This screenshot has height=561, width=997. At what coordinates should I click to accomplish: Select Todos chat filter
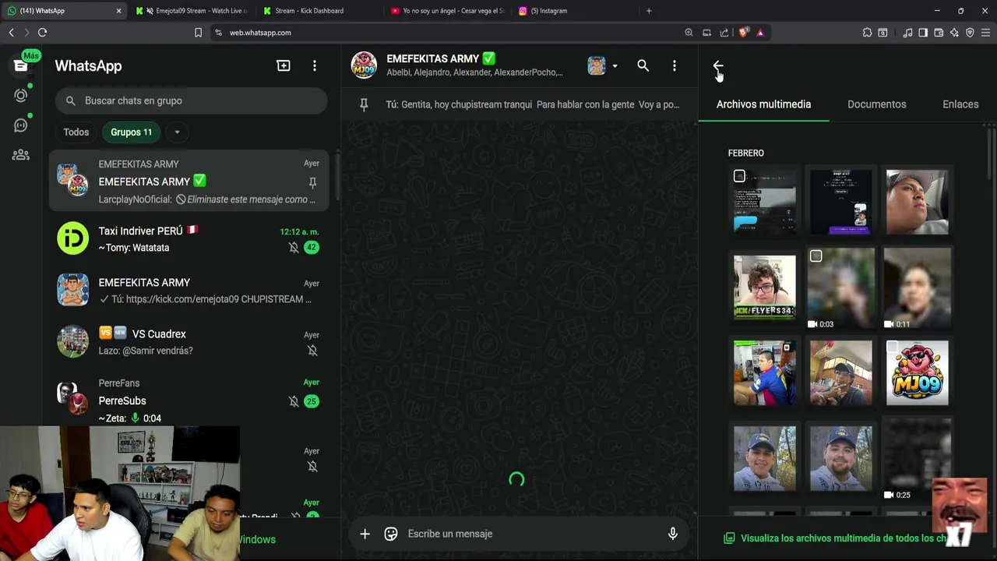point(76,132)
